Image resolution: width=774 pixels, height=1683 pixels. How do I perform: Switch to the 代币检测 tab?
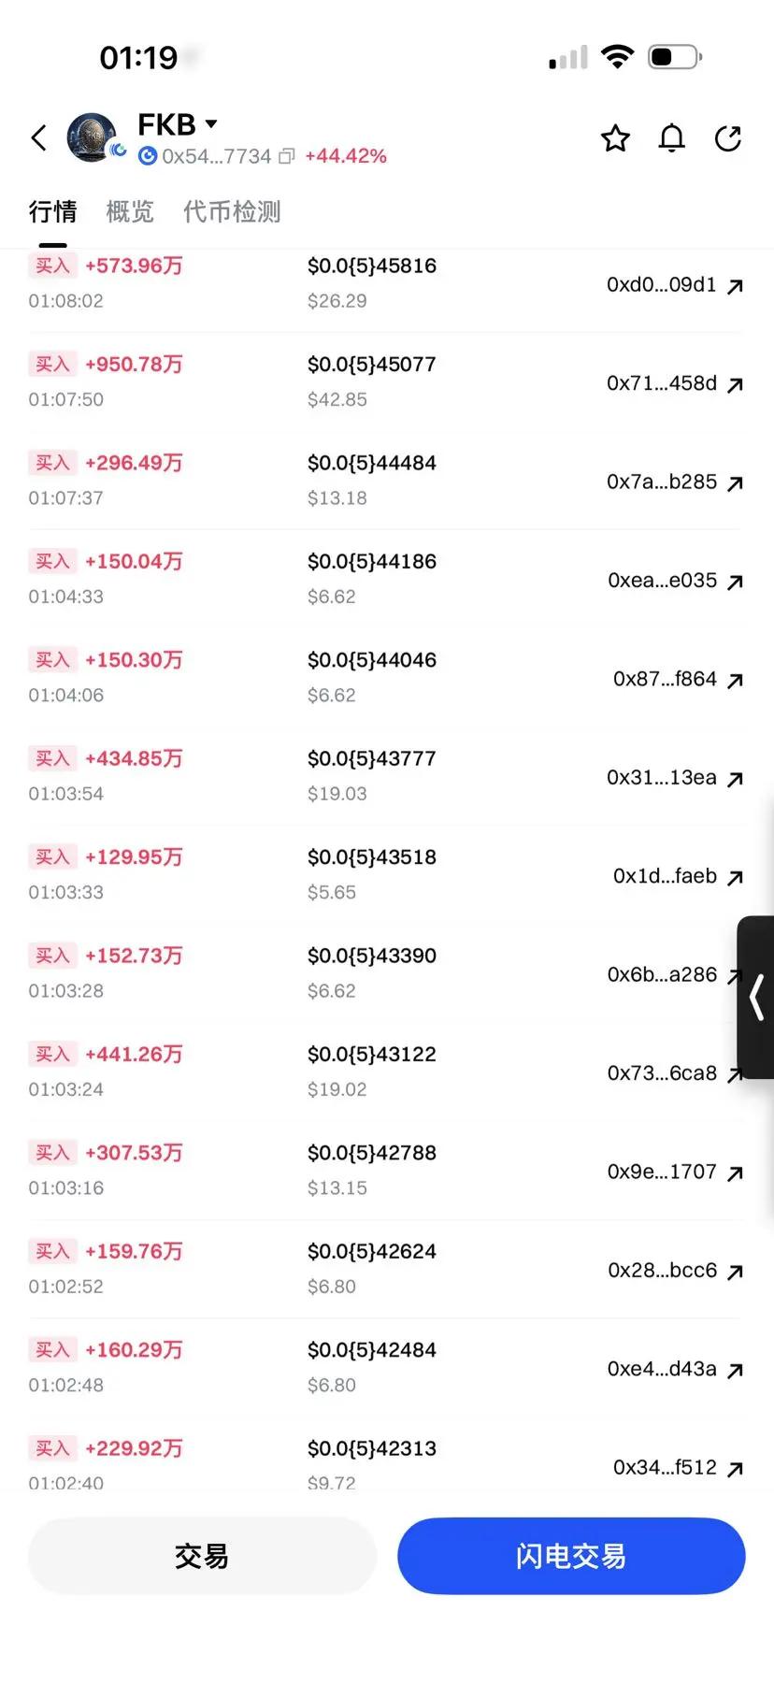(x=232, y=211)
